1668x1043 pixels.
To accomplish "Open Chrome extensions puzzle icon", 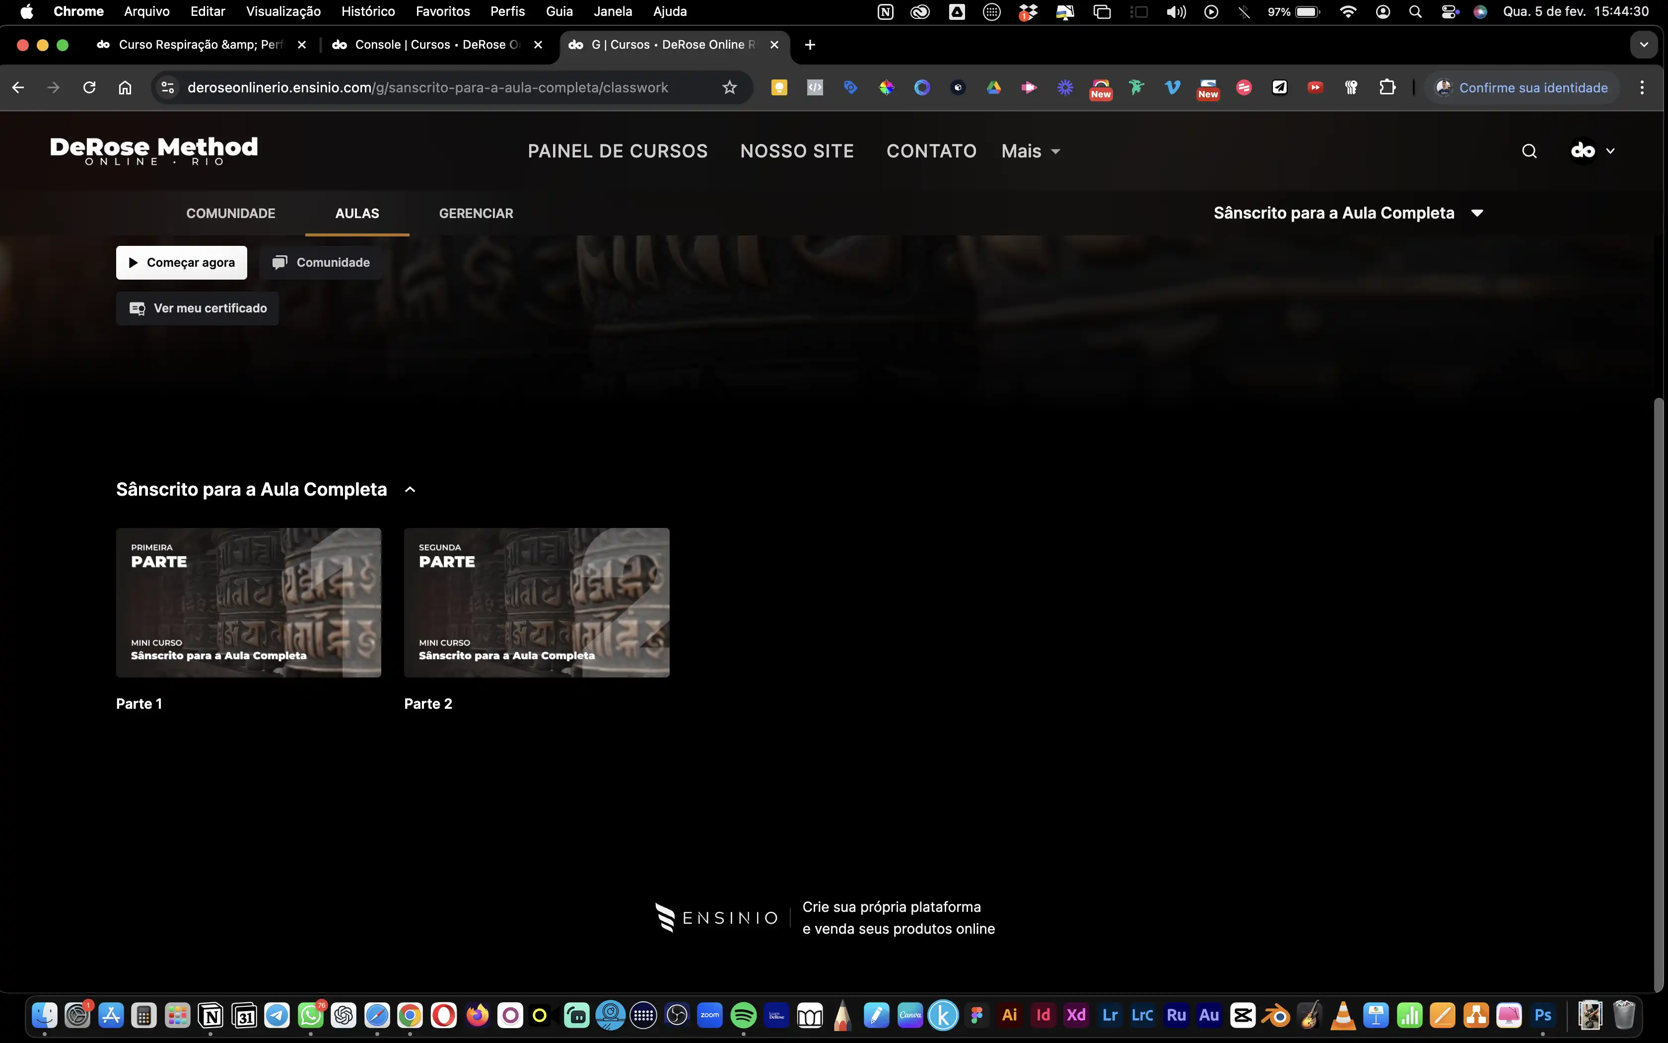I will (x=1387, y=87).
